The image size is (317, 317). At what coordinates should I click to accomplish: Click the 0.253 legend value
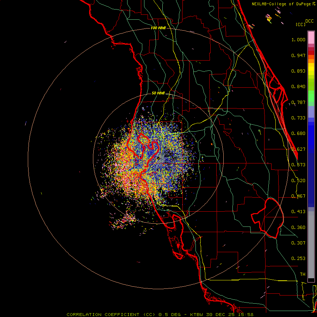pos(298,259)
